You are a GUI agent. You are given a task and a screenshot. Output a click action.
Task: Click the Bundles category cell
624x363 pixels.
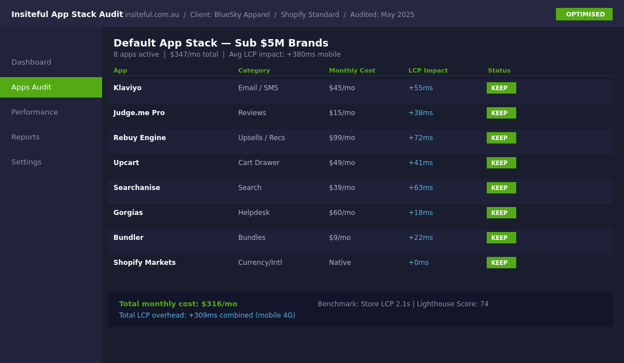coord(251,238)
